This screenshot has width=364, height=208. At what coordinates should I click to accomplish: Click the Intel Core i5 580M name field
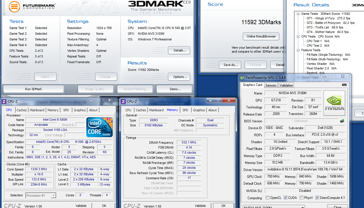55,120
